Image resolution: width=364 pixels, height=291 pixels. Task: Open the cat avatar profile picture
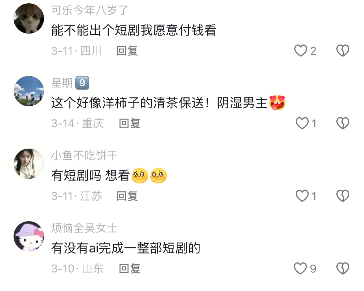[29, 19]
